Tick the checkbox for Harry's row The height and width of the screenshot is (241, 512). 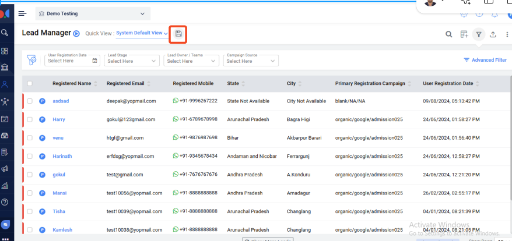click(x=30, y=119)
